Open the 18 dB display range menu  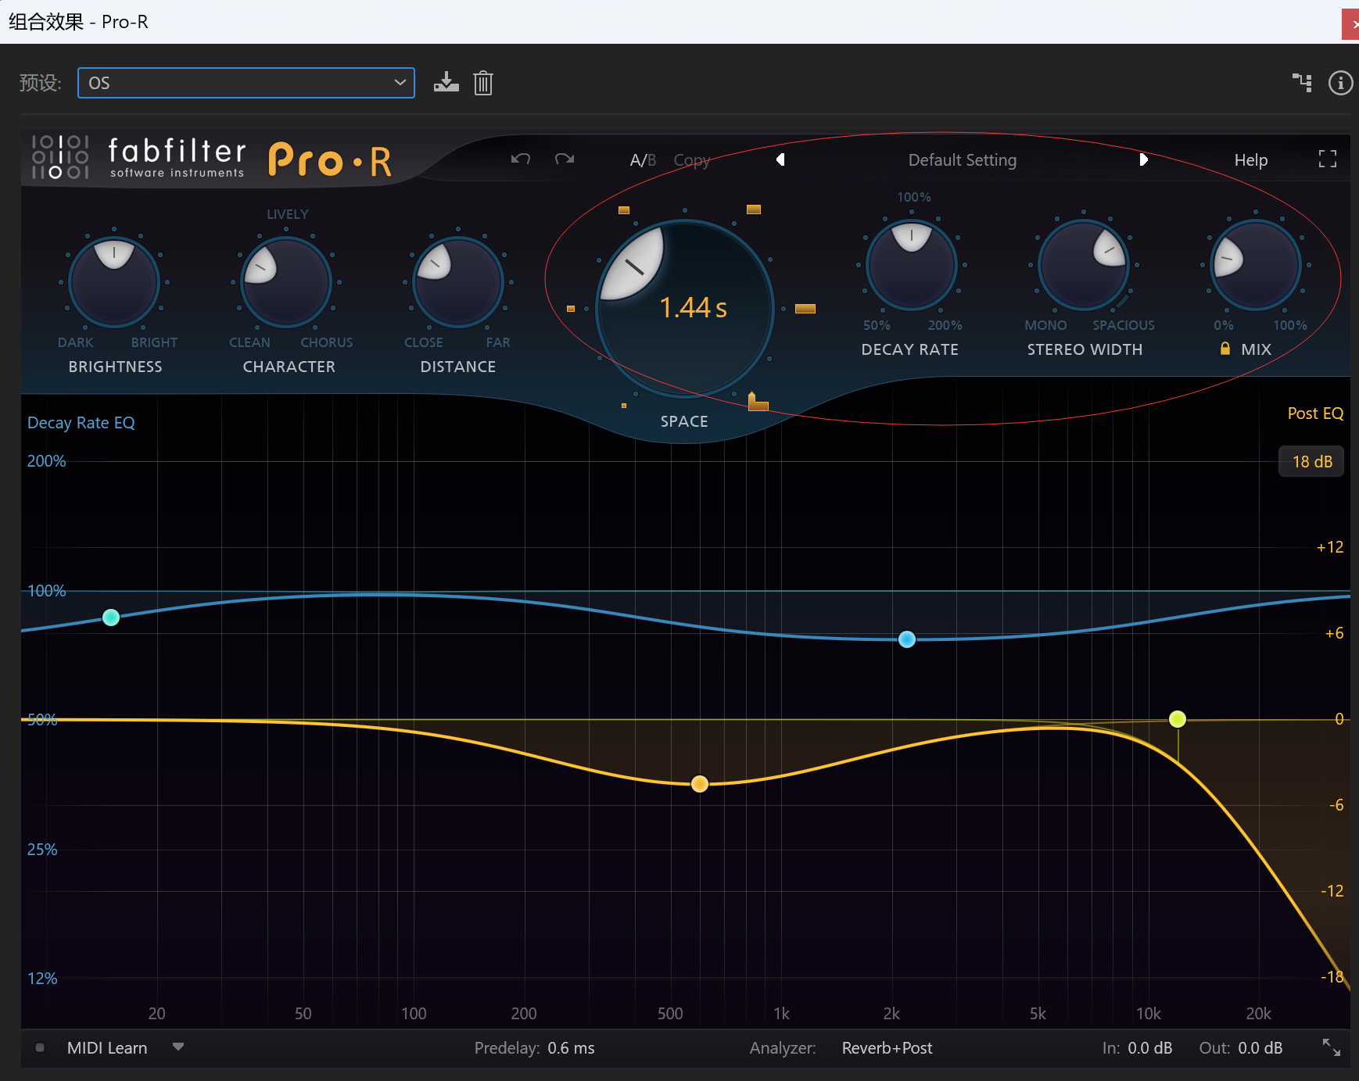click(x=1312, y=462)
